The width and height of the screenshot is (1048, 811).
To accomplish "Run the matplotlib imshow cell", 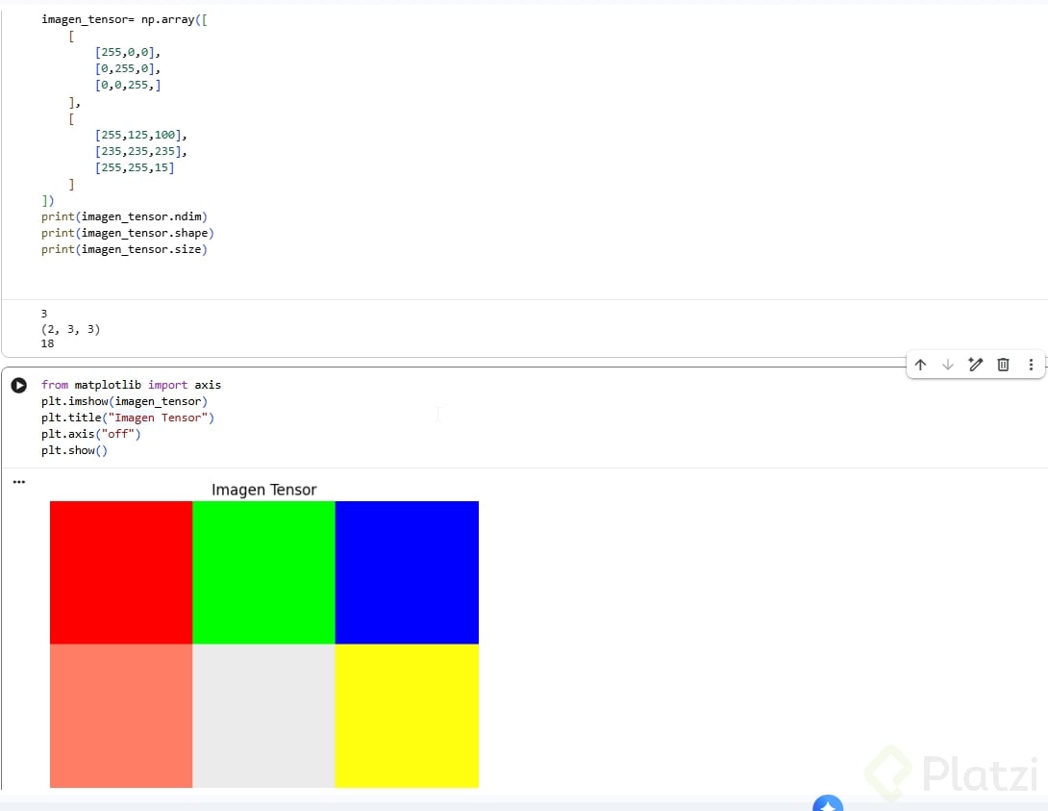I will [18, 385].
